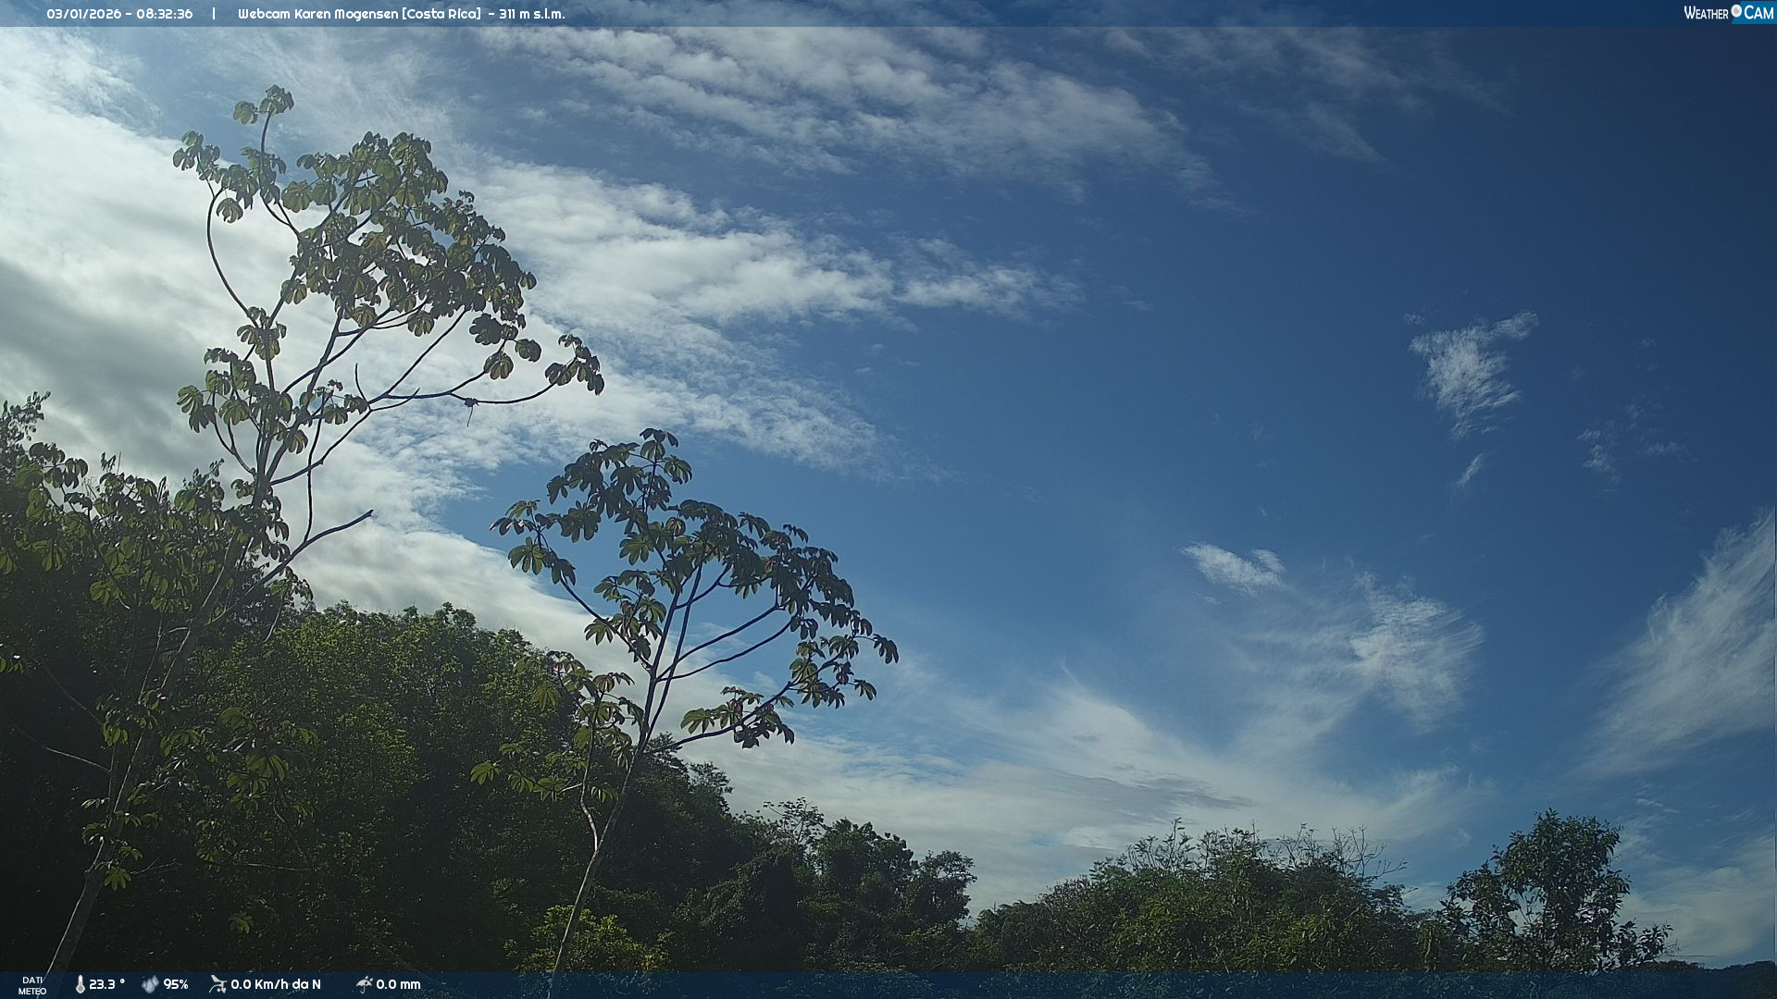The width and height of the screenshot is (1777, 999).
Task: Click the vertical separator after the timestamp
Action: pos(214,14)
